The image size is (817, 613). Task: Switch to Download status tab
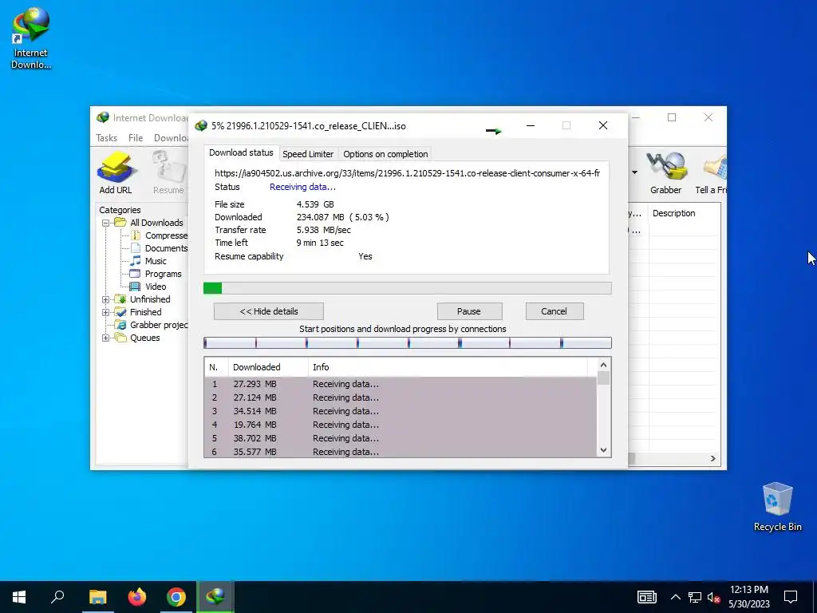click(241, 152)
